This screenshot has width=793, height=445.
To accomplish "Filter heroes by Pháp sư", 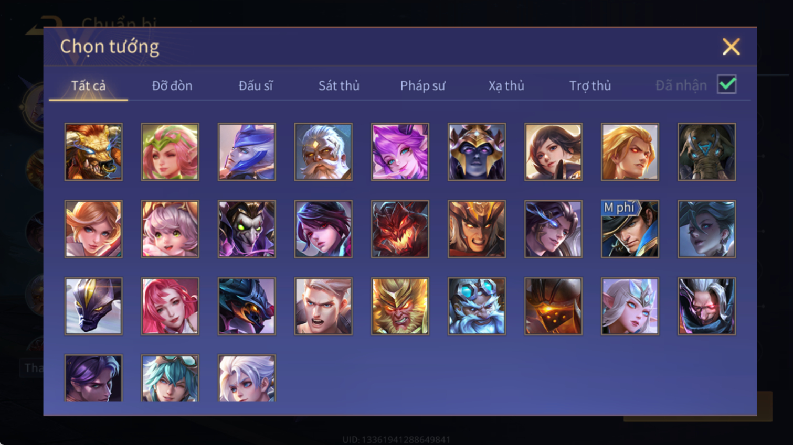I will pos(422,85).
